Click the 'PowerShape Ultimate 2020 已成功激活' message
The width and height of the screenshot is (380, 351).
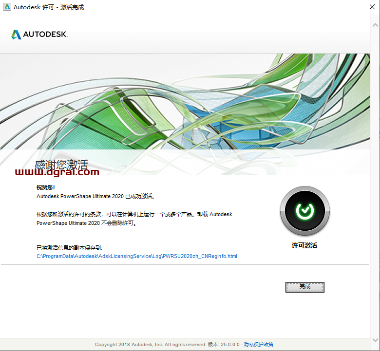coord(95,196)
